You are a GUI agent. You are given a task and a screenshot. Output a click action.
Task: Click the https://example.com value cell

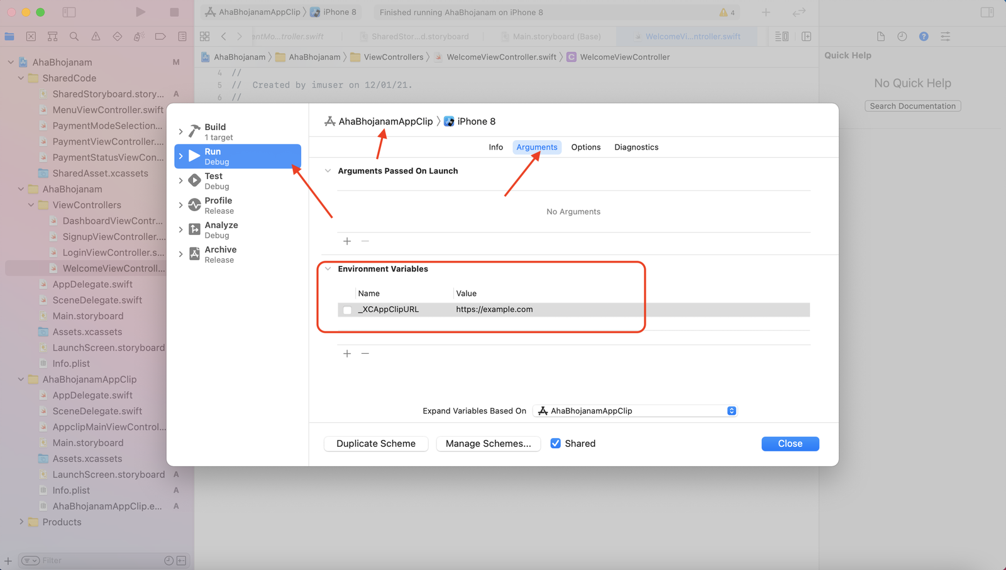[494, 310]
